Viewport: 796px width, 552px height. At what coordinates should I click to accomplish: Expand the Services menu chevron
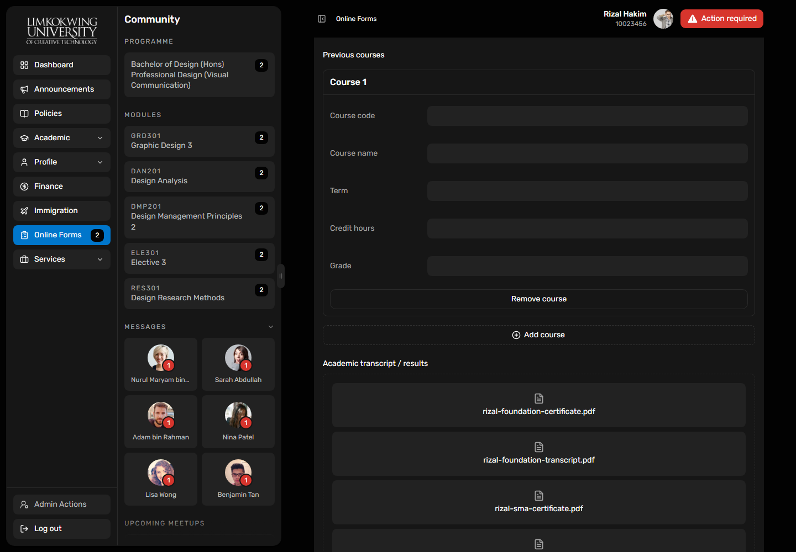point(100,259)
